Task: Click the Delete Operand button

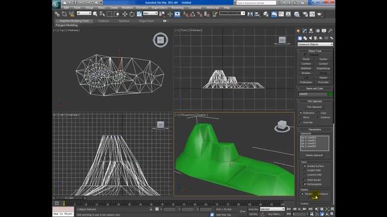Action: click(314, 156)
